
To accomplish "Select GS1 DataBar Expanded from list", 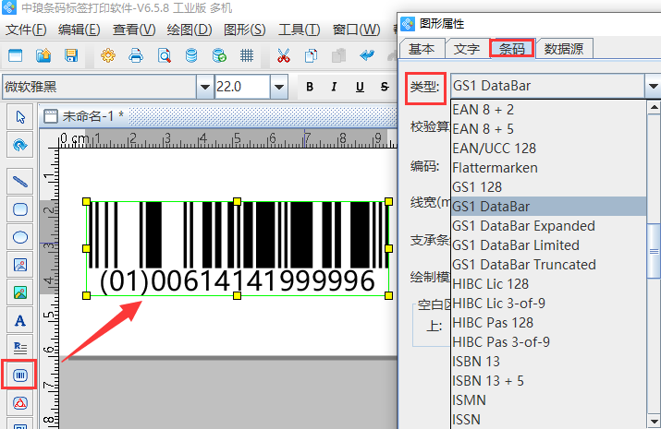I will pos(523,226).
